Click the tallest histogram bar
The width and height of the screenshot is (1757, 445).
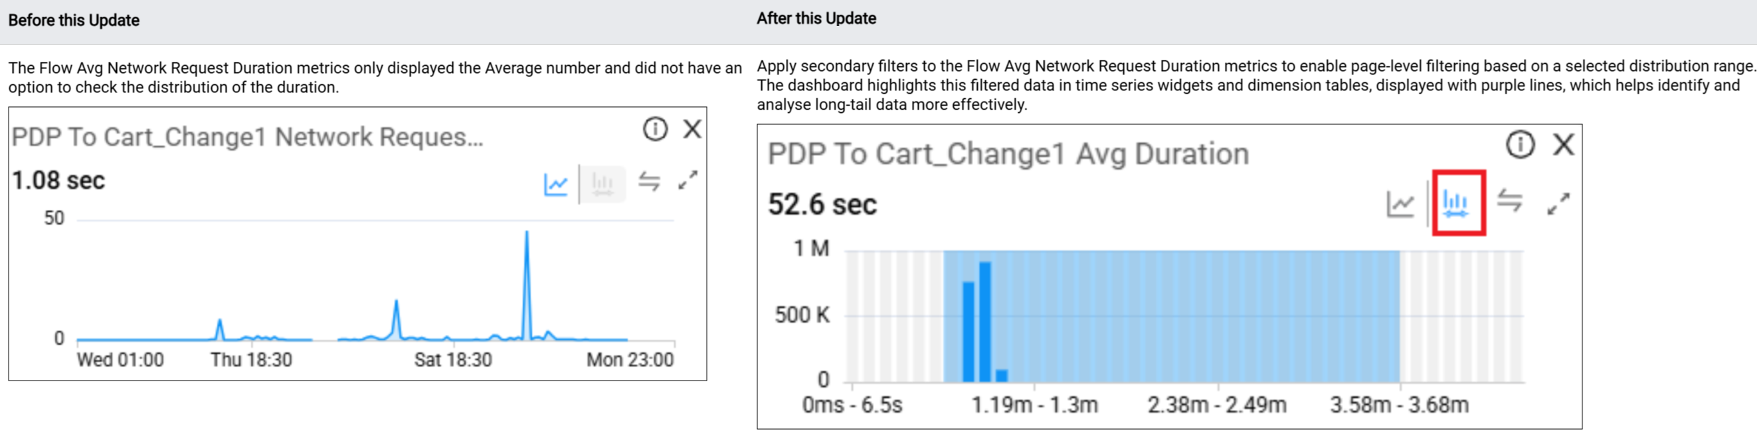click(984, 320)
